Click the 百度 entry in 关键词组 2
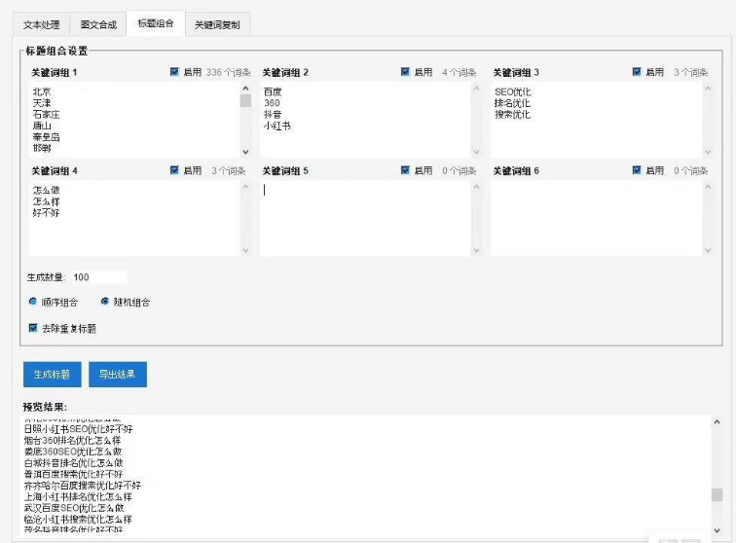Image resolution: width=736 pixels, height=543 pixels. click(x=273, y=91)
